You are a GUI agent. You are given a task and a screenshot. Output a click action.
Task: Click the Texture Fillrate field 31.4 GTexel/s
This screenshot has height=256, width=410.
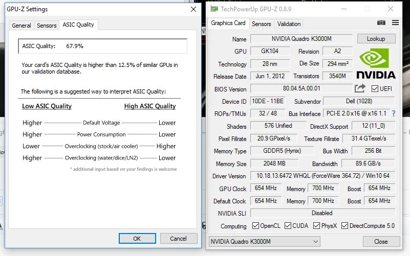tap(369, 138)
